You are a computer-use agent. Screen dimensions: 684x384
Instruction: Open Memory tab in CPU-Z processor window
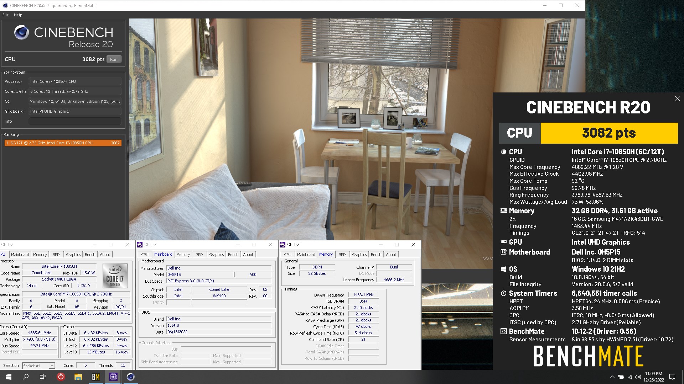pyautogui.click(x=40, y=255)
